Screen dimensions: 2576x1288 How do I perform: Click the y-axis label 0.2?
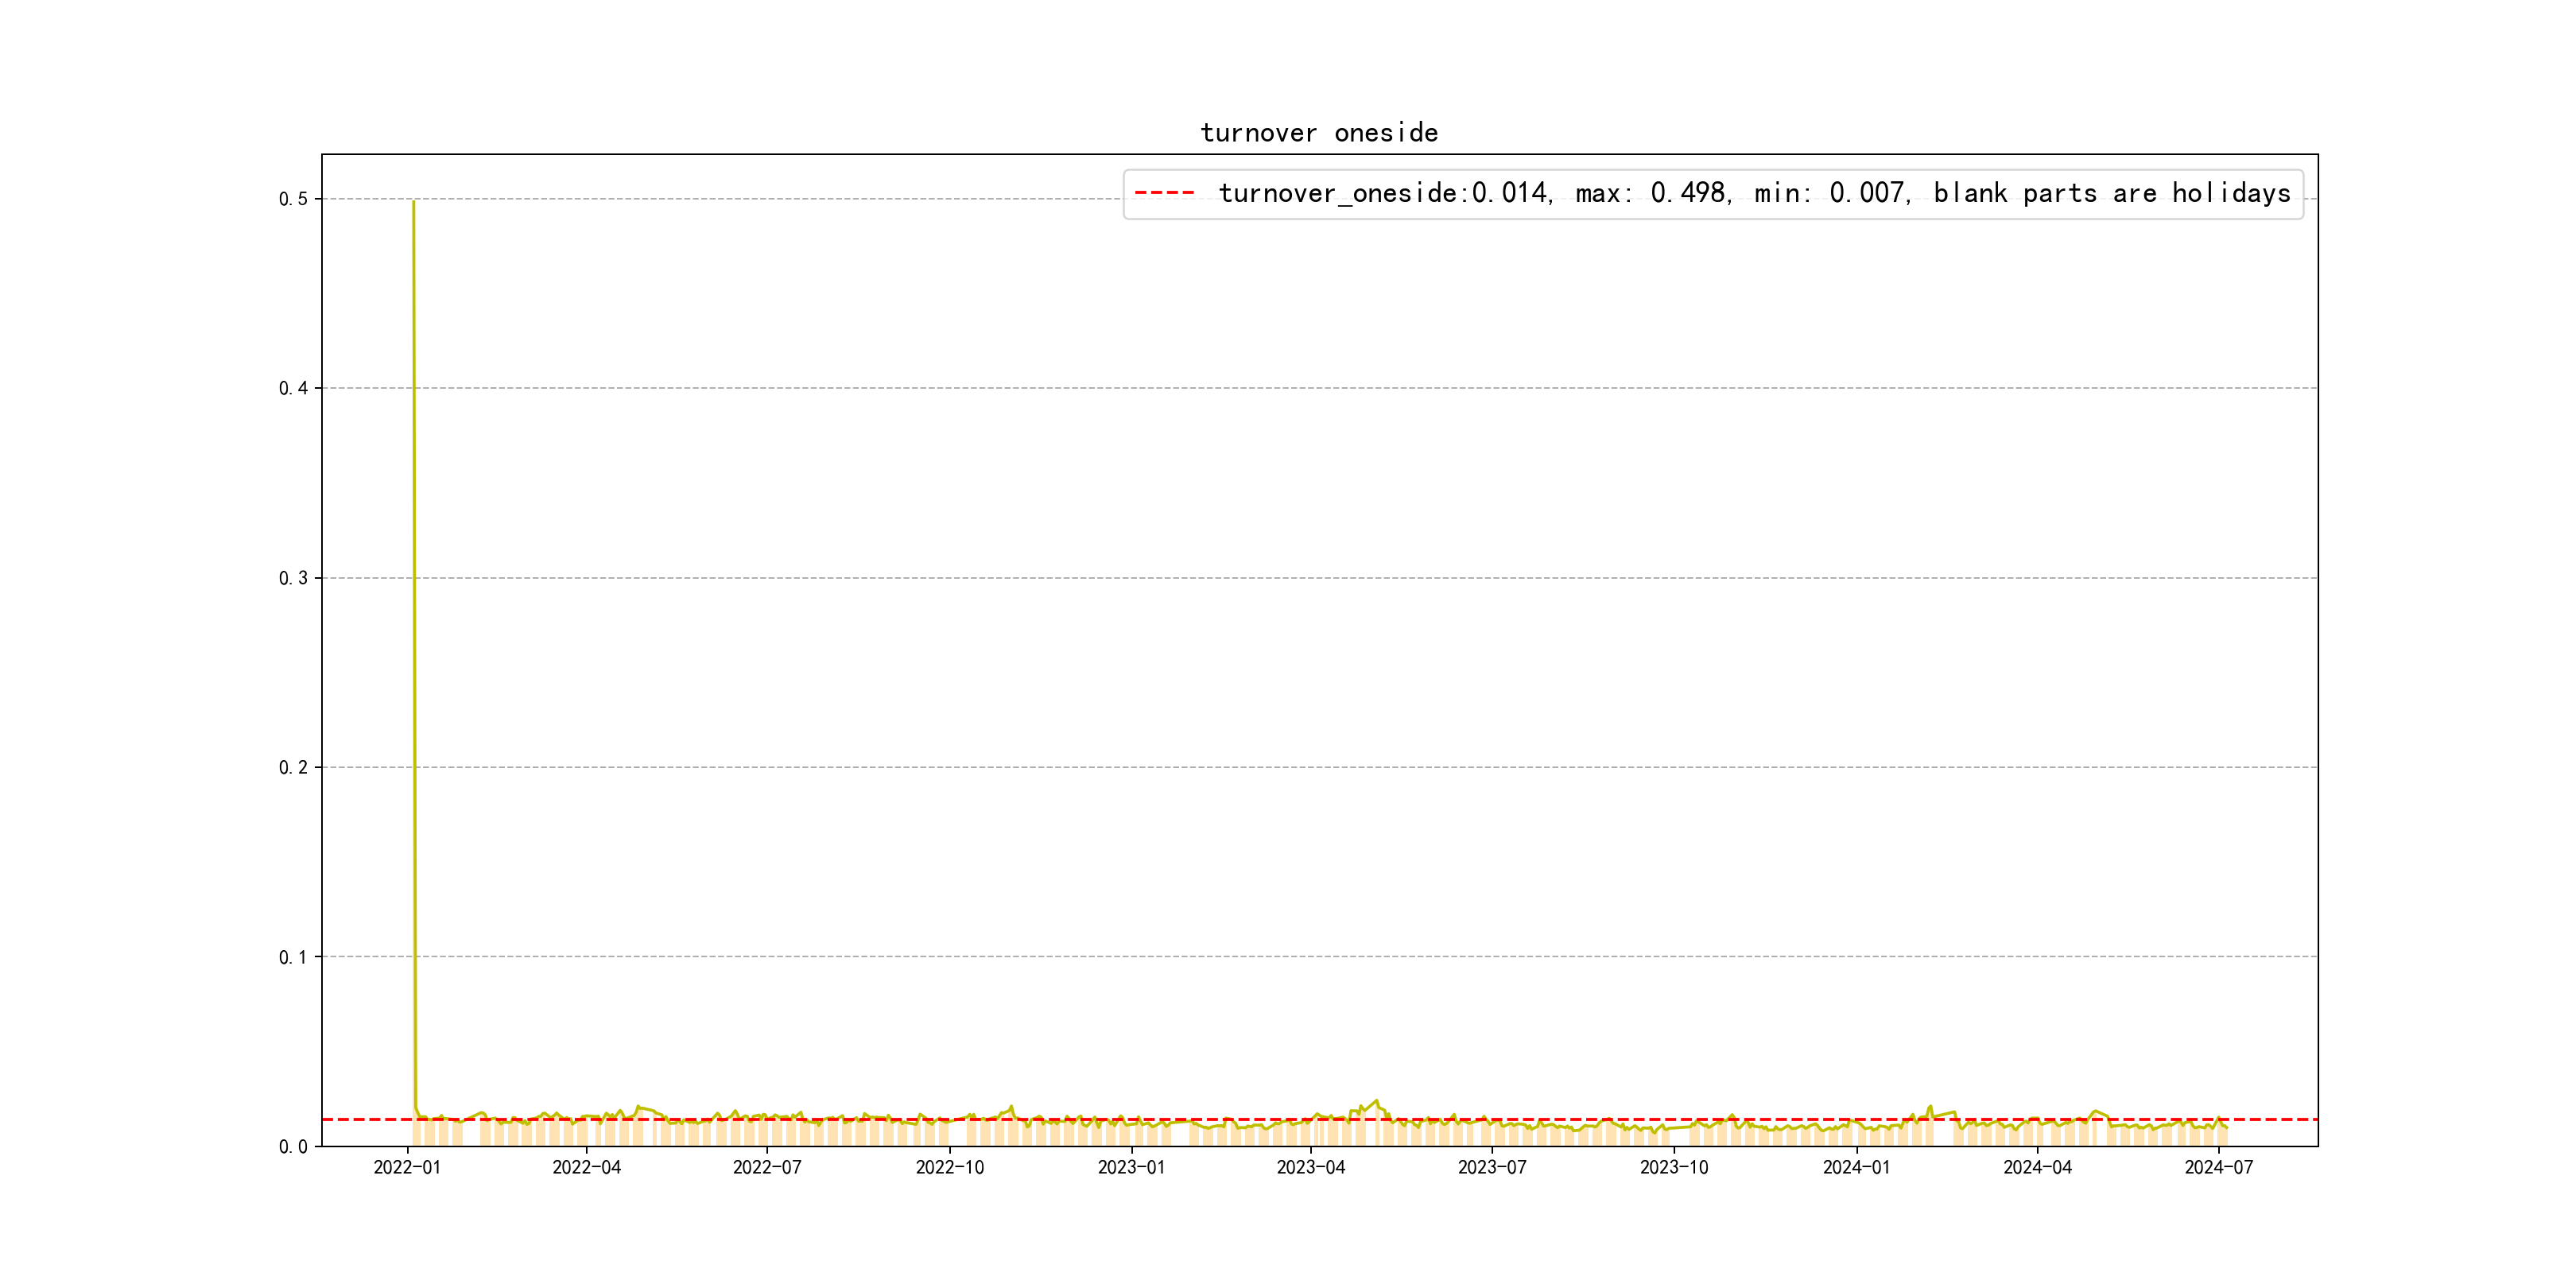click(x=293, y=767)
